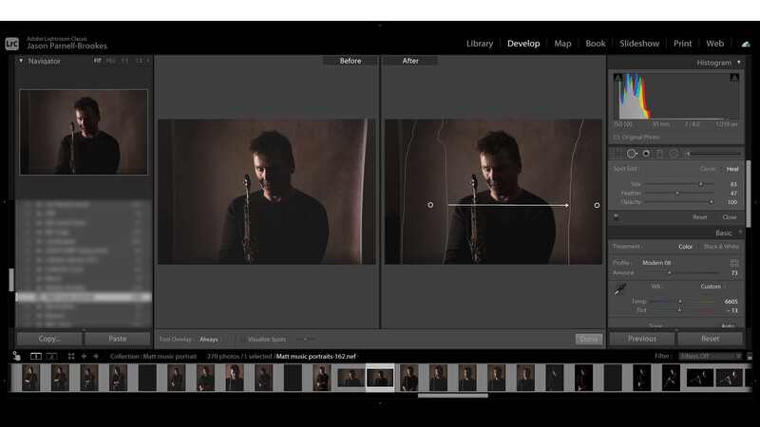The height and width of the screenshot is (427, 760).
Task: Select main window display 1 icon
Action: [x=36, y=357]
